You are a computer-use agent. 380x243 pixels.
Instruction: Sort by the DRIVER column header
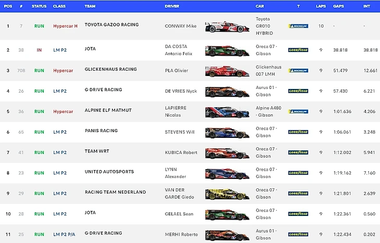click(172, 6)
